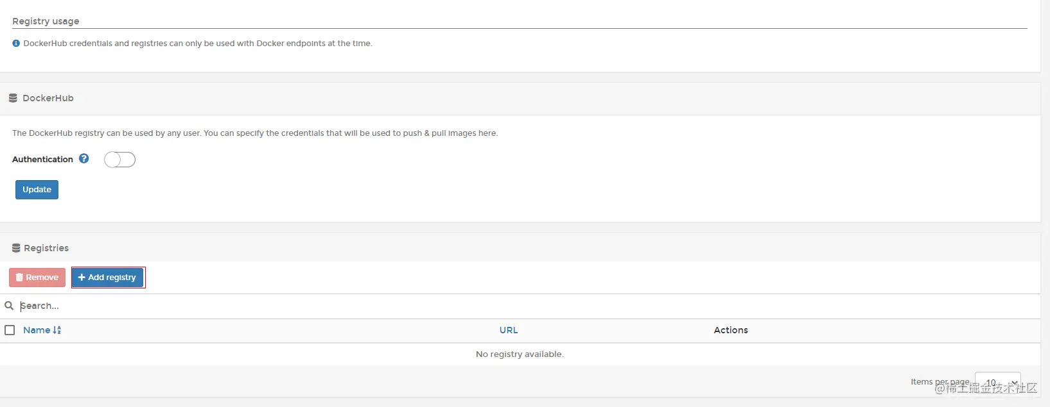Screen dimensions: 1050x407
Task: Sort registries by the URL column
Action: click(509, 330)
